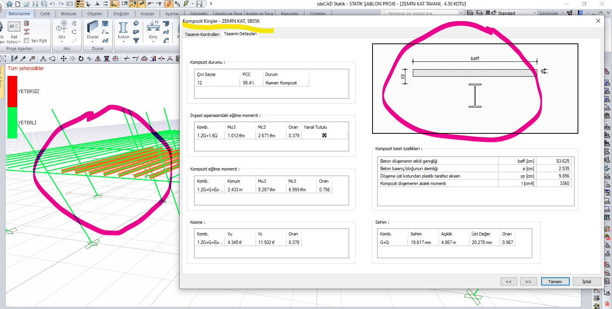The height and width of the screenshot is (309, 612).
Task: Open the Birleşim ribbon tab
Action: tap(68, 14)
